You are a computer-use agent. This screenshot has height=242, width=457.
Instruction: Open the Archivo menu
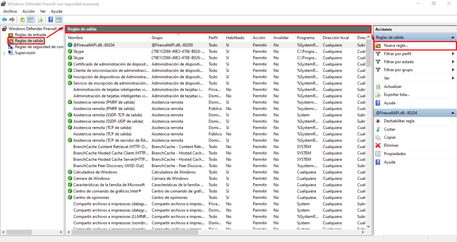10,11
